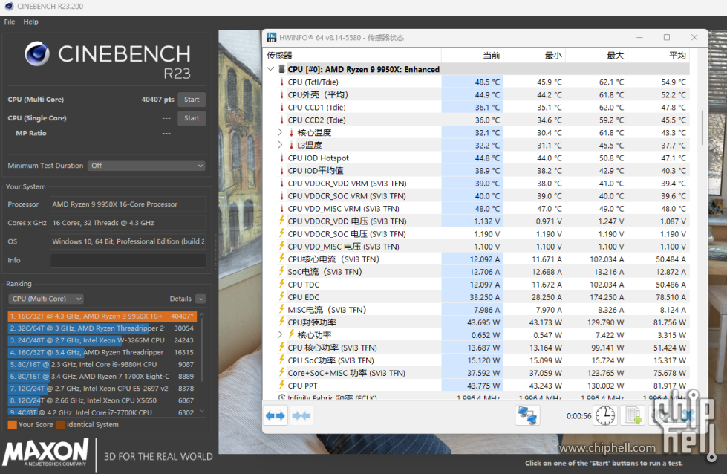Select ranking row 8 Intel Xeon CPU X5650

[102, 400]
